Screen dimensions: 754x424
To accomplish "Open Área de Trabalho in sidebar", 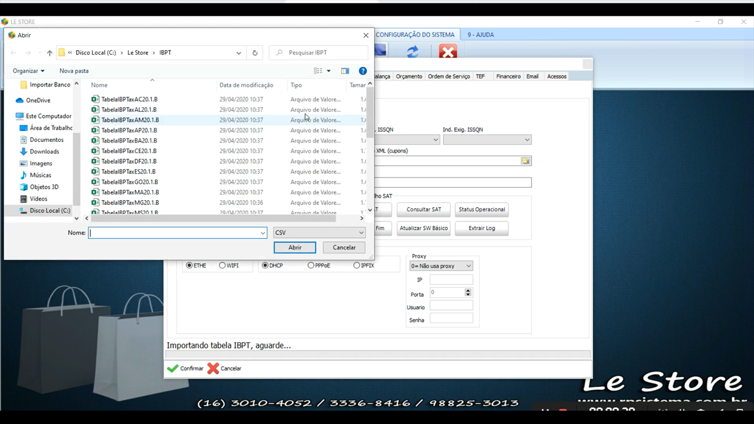I will coord(51,128).
